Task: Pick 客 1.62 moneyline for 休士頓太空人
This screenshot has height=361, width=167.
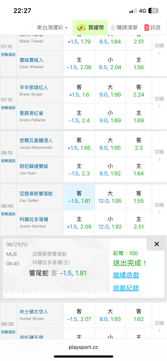Action: pyautogui.click(x=139, y=315)
